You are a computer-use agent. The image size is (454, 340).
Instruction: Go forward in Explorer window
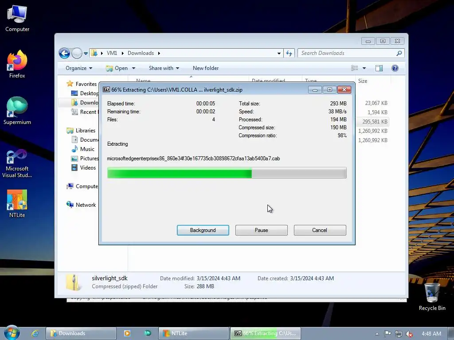[x=77, y=53]
